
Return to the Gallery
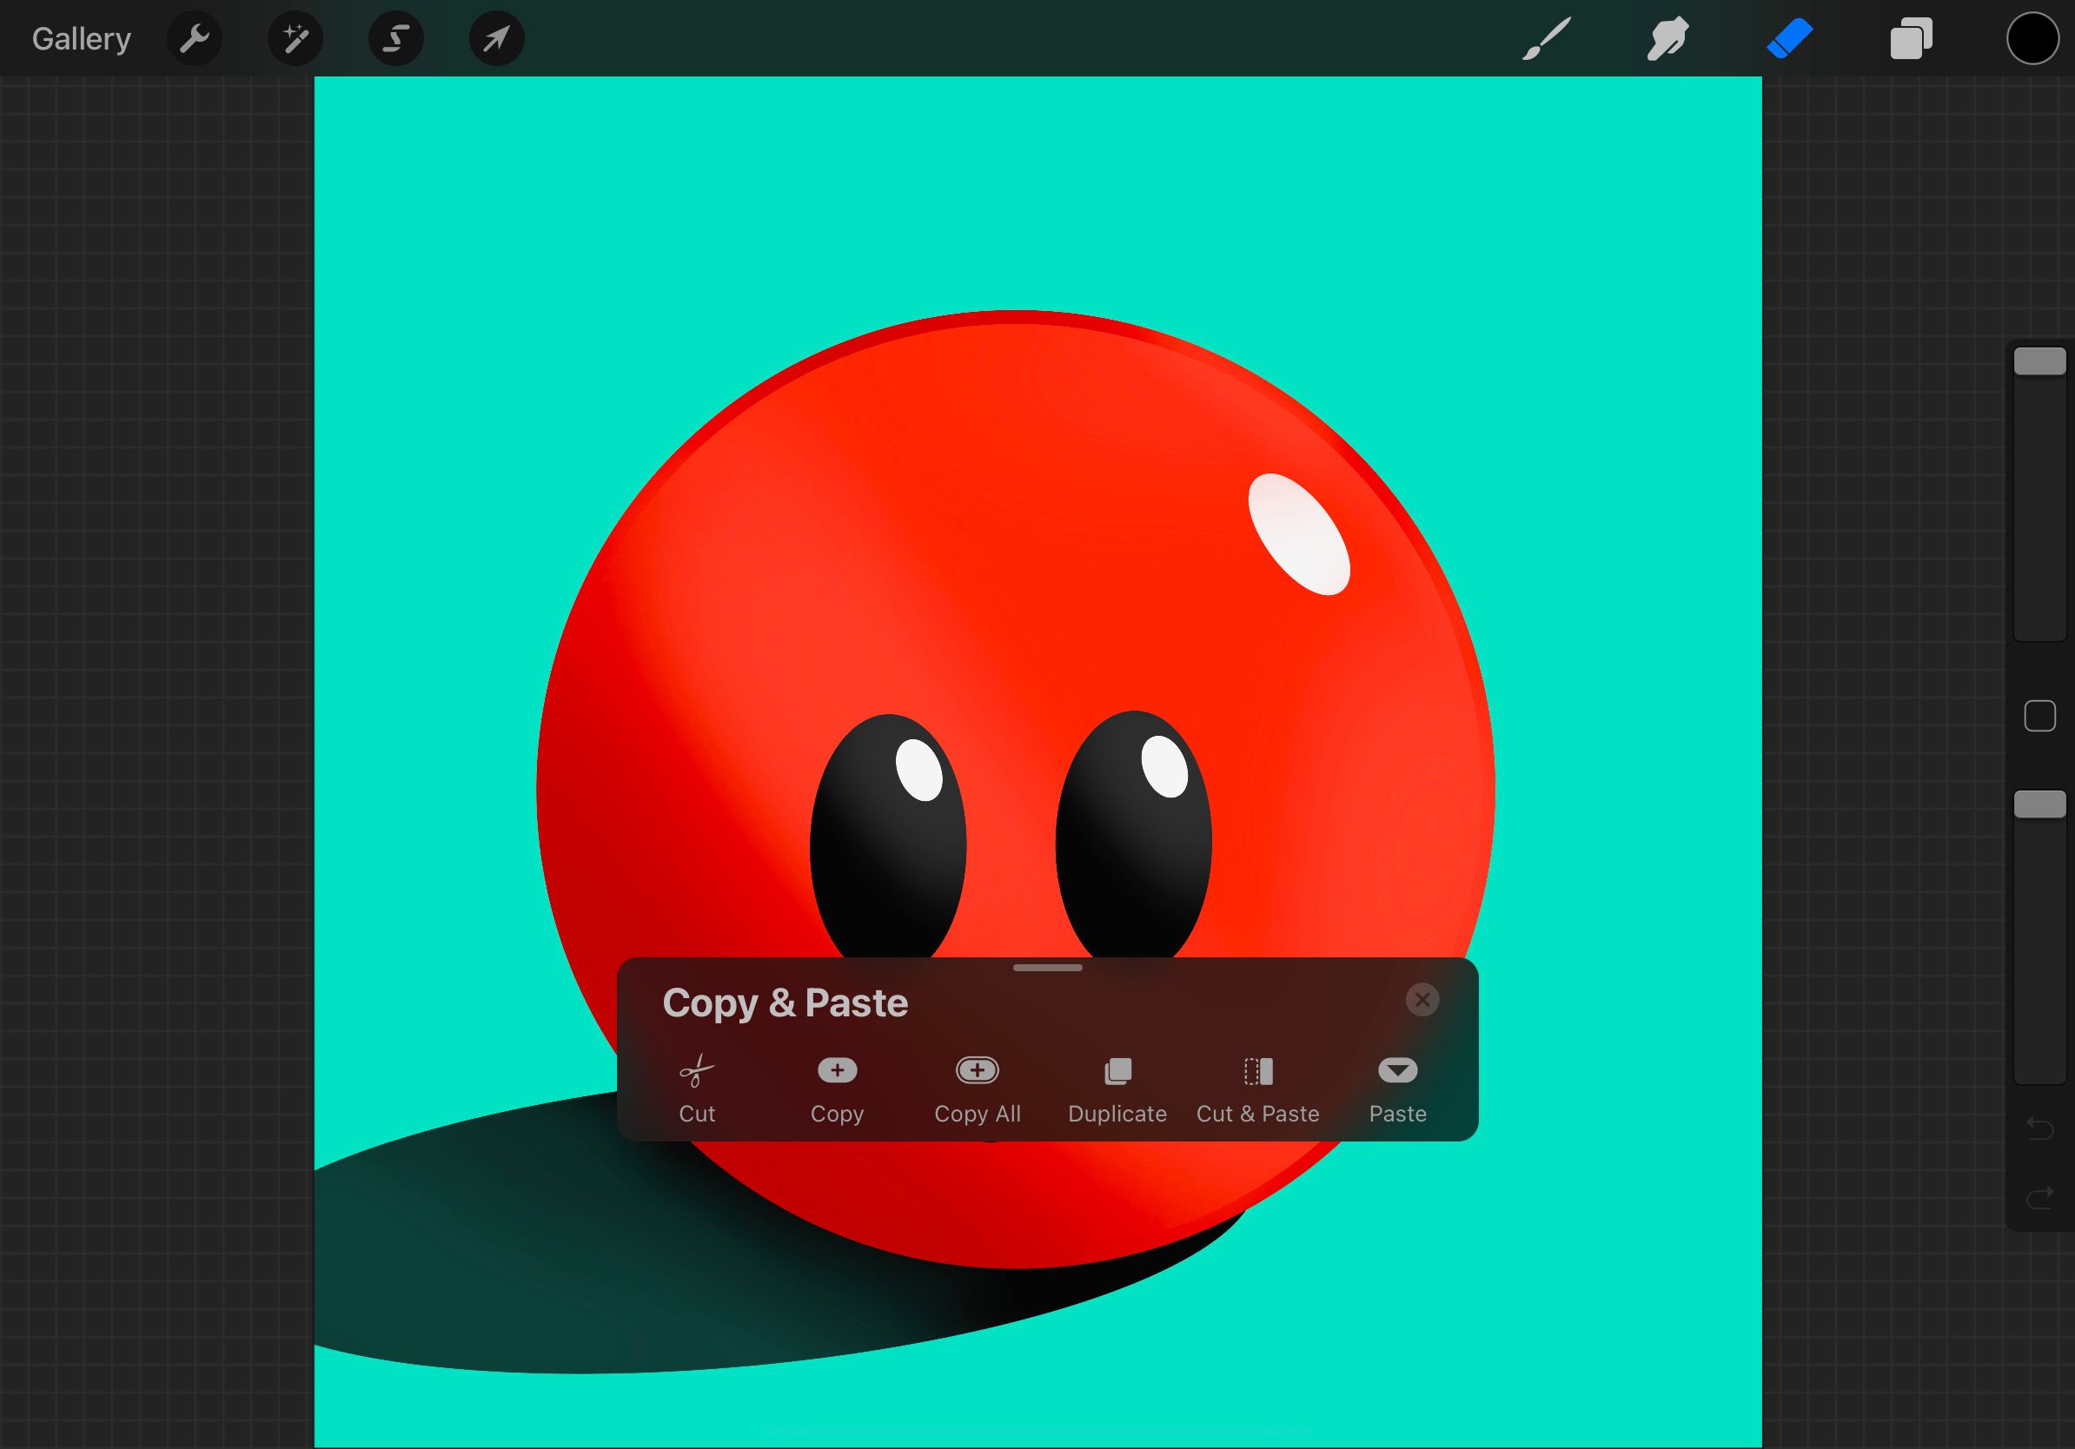(82, 39)
